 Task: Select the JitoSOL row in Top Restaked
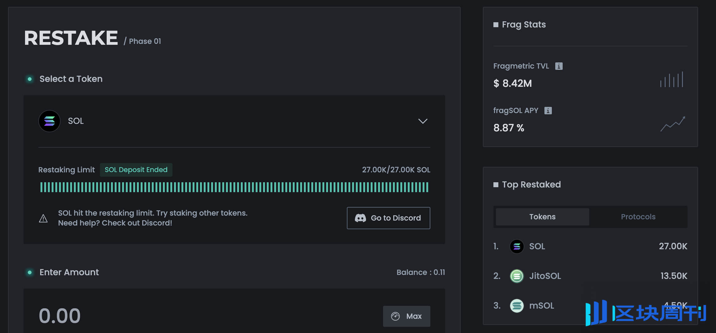click(590, 276)
